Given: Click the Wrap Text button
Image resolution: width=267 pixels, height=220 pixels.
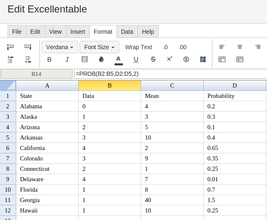Looking at the screenshot, I should click(x=138, y=47).
